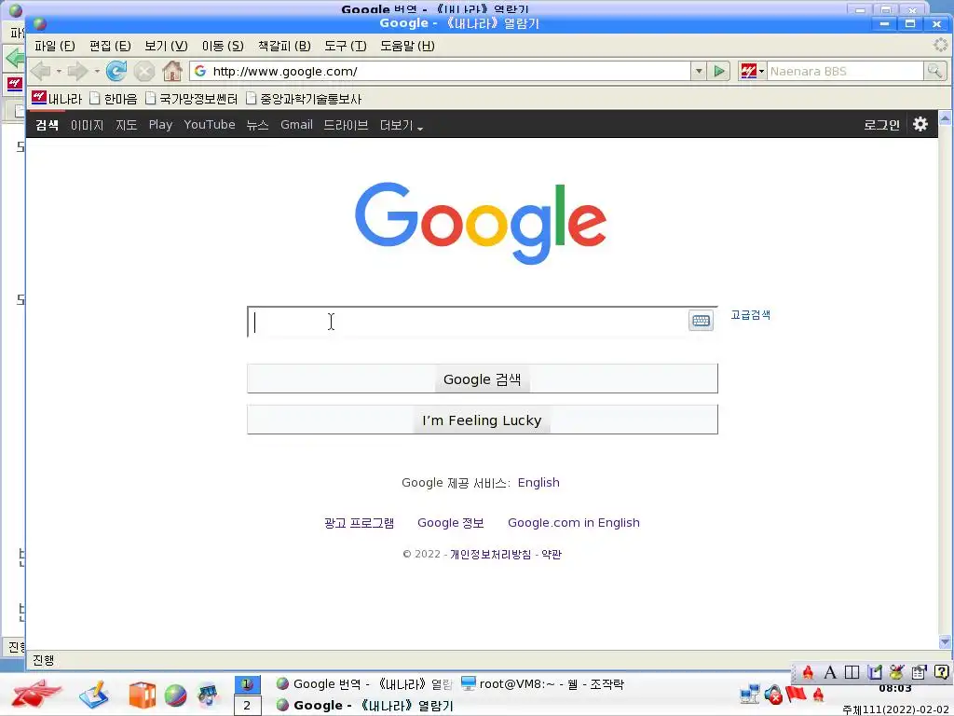The image size is (954, 716).
Task: Click the 로그인 link
Action: (881, 125)
